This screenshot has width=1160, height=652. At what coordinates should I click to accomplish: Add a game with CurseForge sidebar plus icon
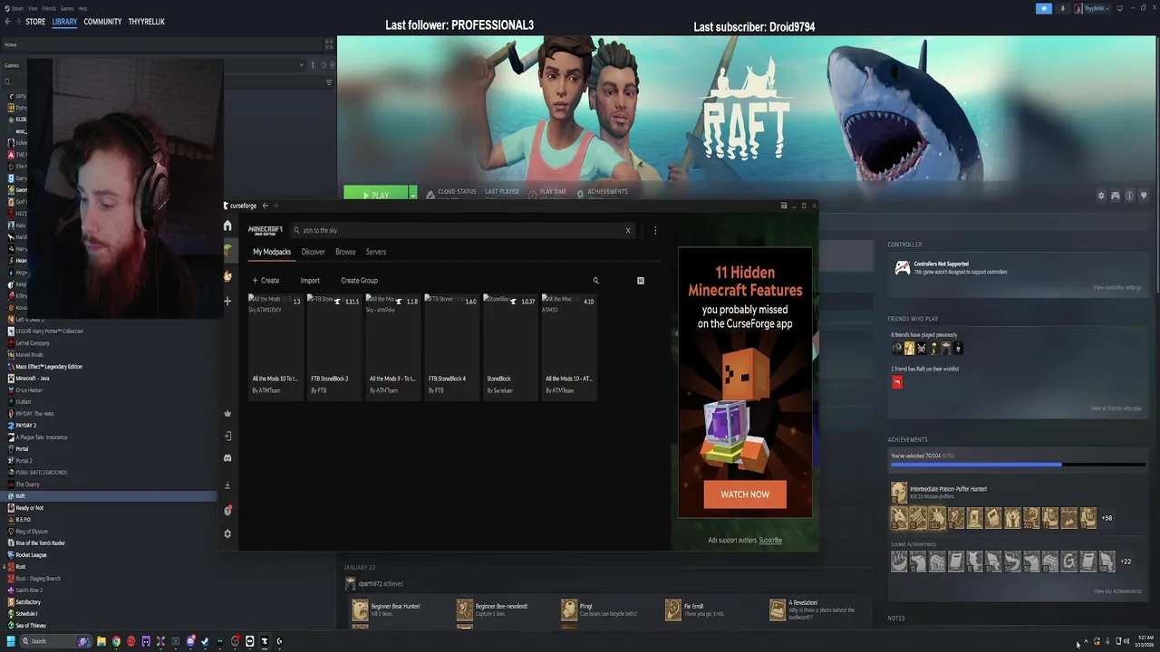coord(227,301)
